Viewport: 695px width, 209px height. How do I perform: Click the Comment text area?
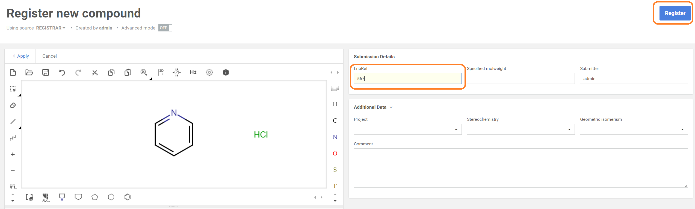[x=520, y=168]
